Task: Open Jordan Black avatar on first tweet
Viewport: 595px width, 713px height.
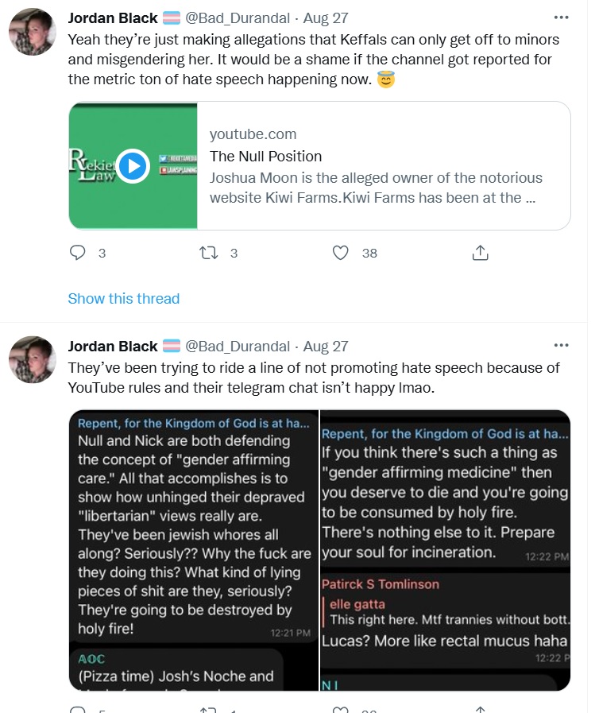Action: (32, 33)
